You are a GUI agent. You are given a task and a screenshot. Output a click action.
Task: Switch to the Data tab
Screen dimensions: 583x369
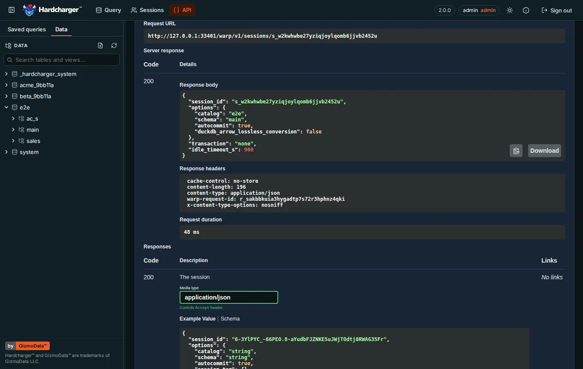point(61,30)
